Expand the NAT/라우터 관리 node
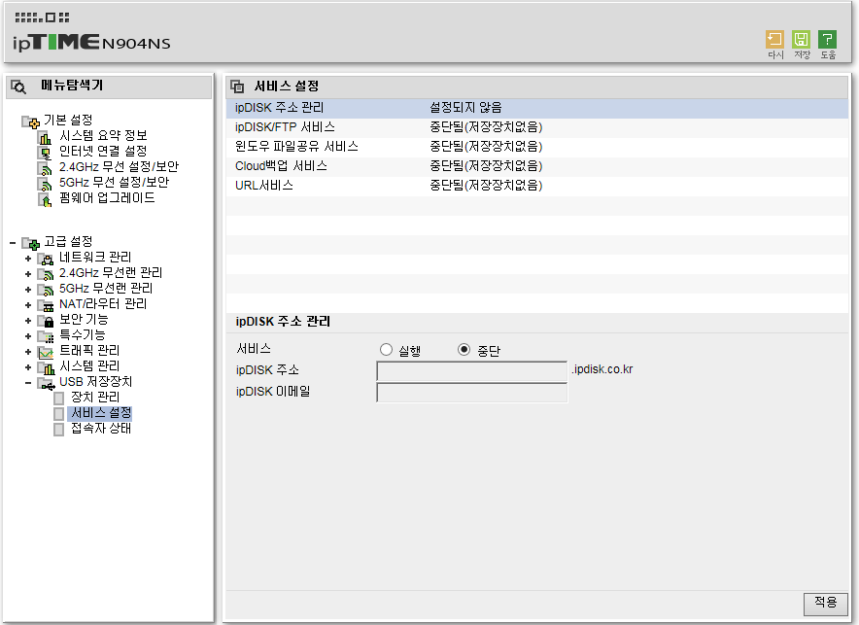This screenshot has height=625, width=859. click(28, 304)
